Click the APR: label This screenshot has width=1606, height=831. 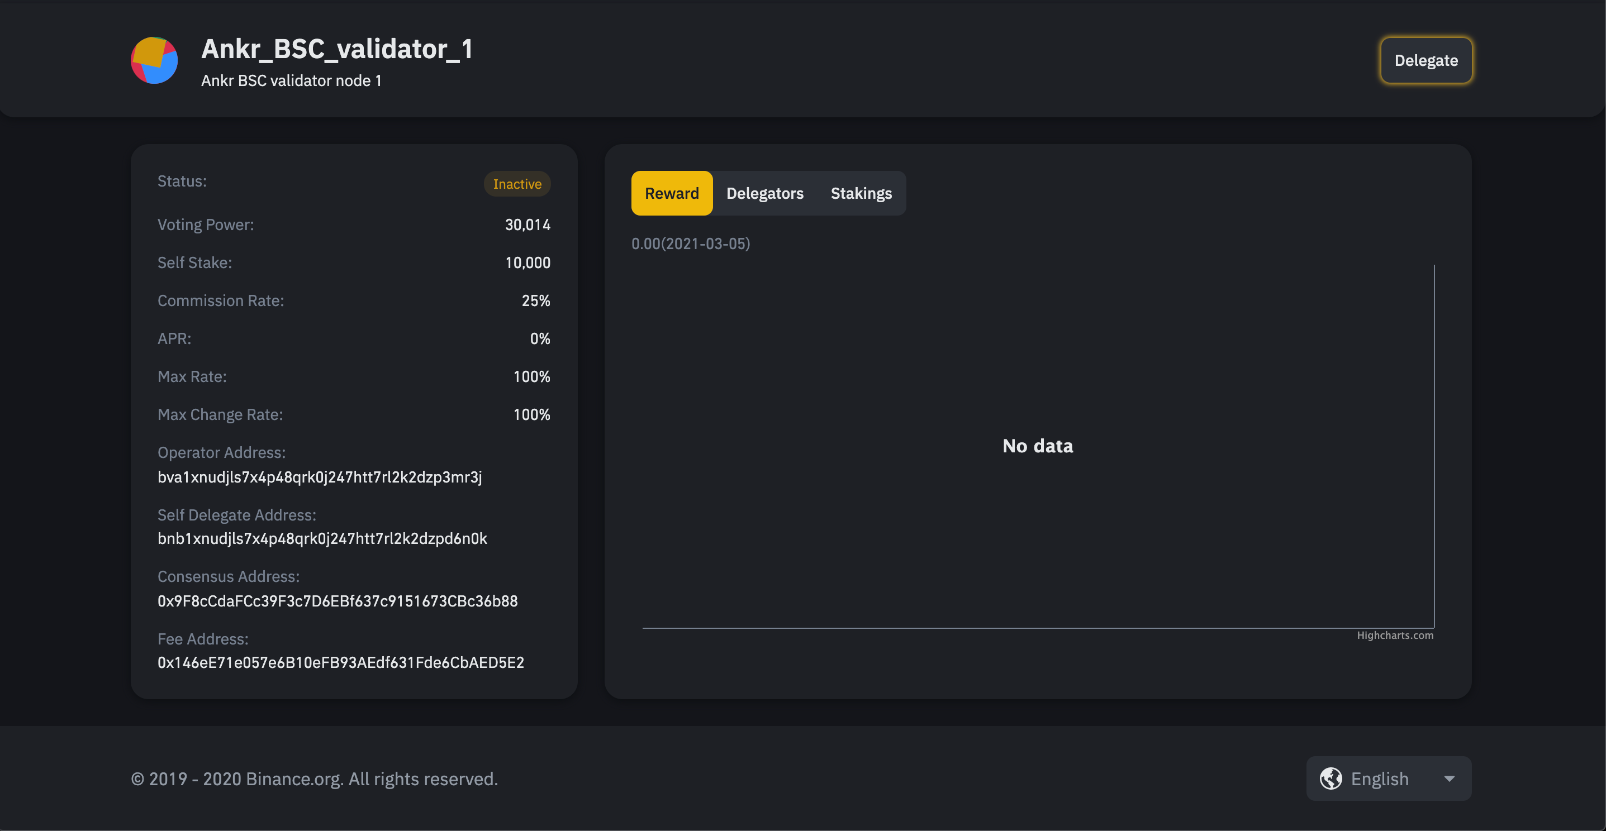tap(174, 339)
